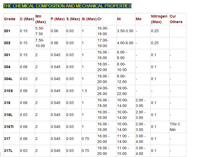Select grade '316Ti' row label
199x157 pixels.
click(9, 127)
